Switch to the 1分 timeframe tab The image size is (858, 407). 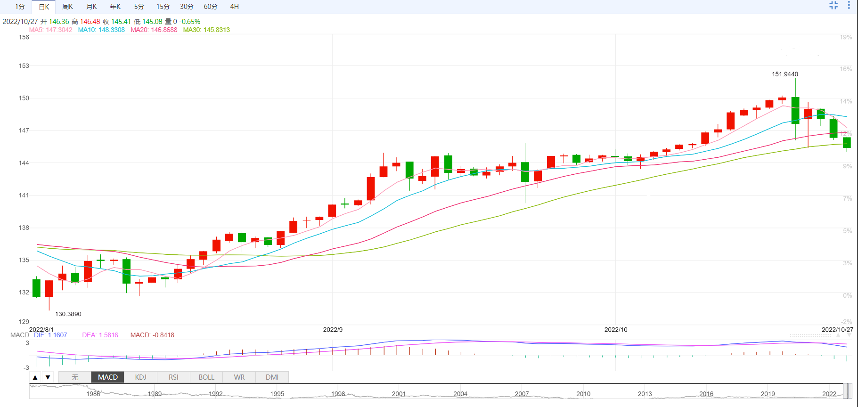click(20, 7)
